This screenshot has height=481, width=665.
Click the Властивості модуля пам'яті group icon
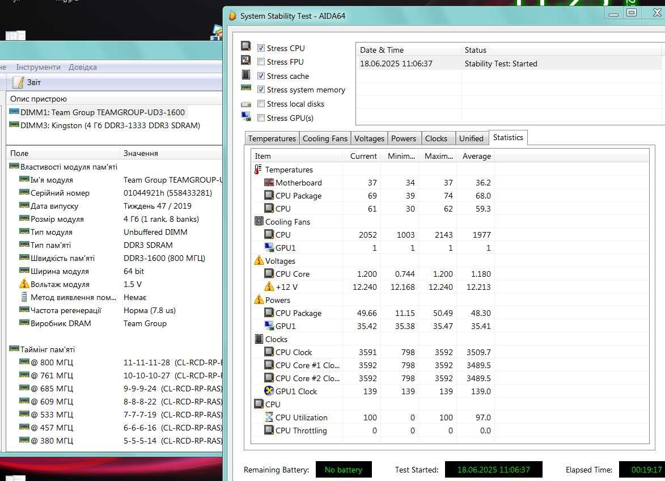click(14, 166)
